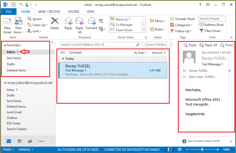
Task: Open the SEND / RECEIVE tab
Action: (49, 12)
